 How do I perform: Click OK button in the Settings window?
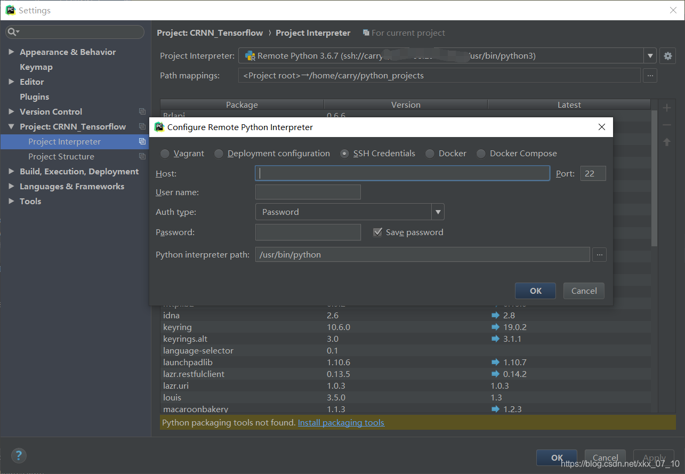coord(557,457)
